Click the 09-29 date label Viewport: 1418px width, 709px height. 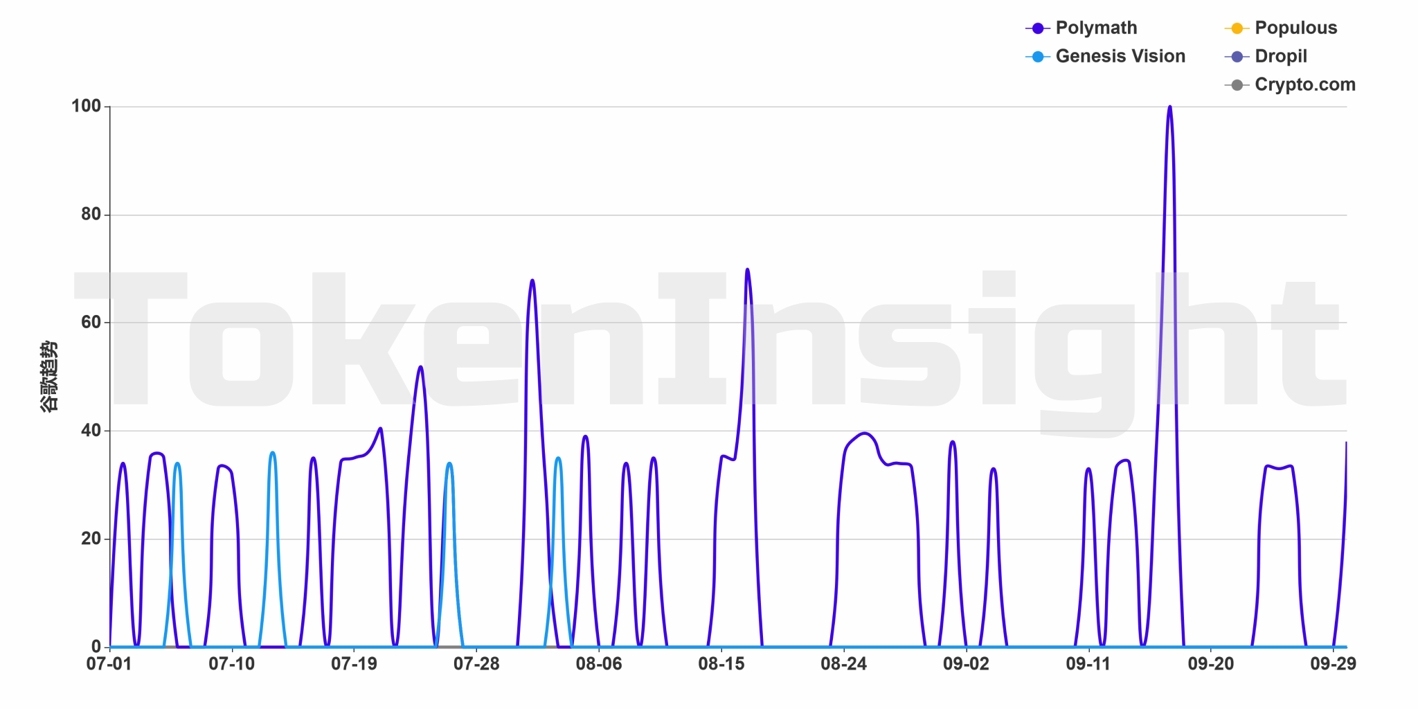(x=1333, y=664)
